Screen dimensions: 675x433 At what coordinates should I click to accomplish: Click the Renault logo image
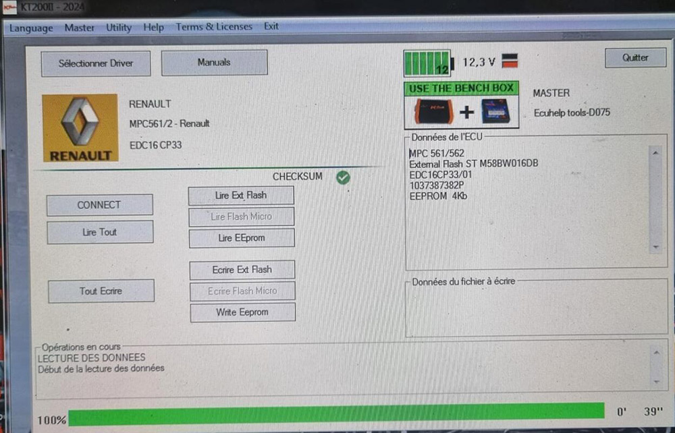click(80, 127)
